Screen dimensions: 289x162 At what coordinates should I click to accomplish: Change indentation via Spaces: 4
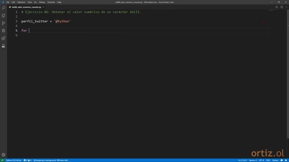pyautogui.click(x=253, y=160)
